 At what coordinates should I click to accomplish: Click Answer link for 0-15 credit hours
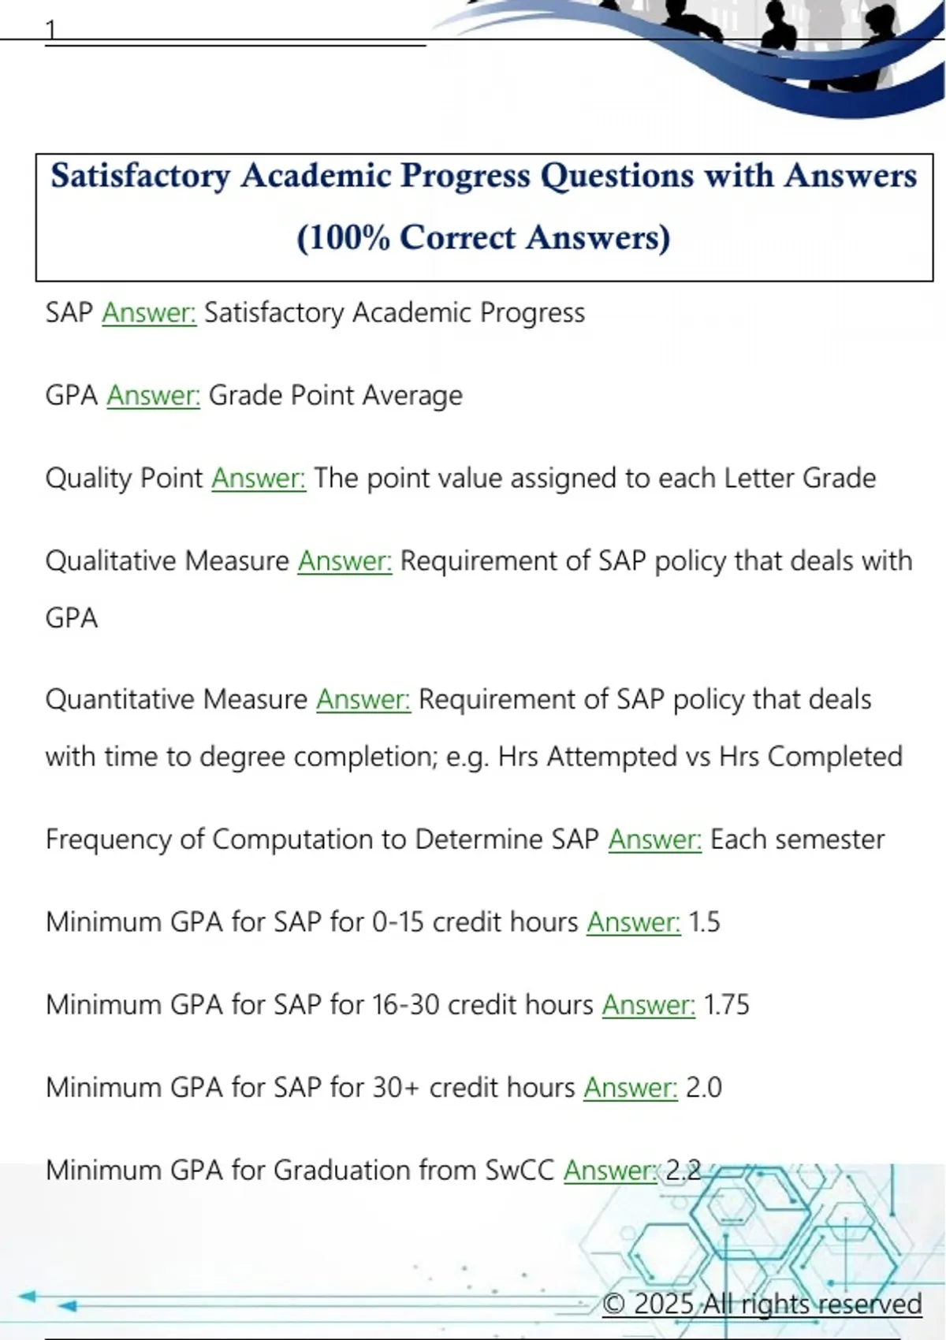633,922
